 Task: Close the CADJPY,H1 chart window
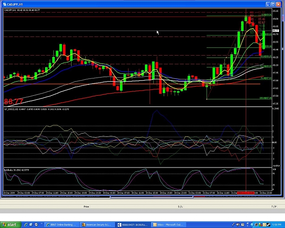(x=279, y=4)
